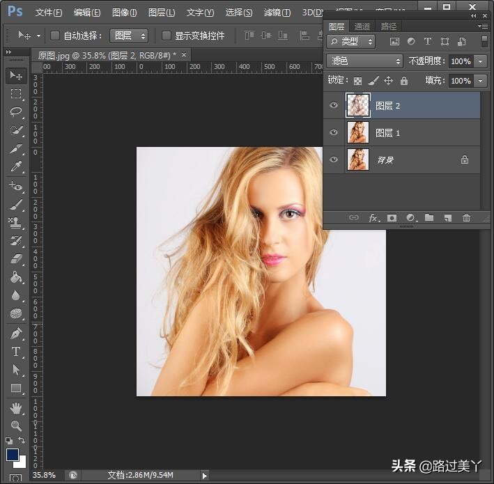The width and height of the screenshot is (494, 484).
Task: Delete layer using the trash icon
Action: tap(466, 218)
